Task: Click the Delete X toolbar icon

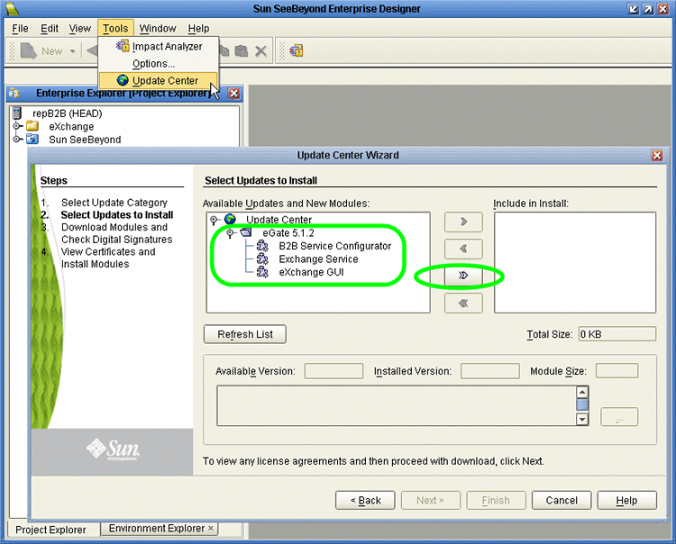Action: pyautogui.click(x=260, y=51)
